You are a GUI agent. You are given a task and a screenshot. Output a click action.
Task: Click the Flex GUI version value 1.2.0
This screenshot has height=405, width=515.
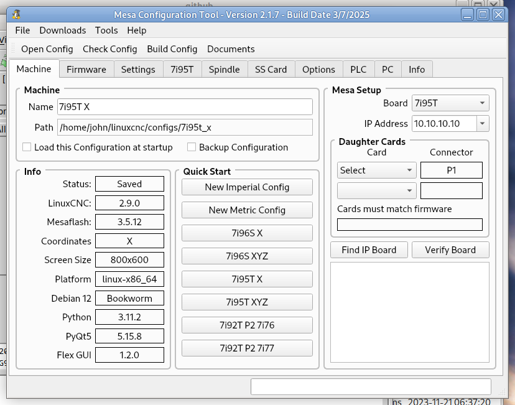129,355
